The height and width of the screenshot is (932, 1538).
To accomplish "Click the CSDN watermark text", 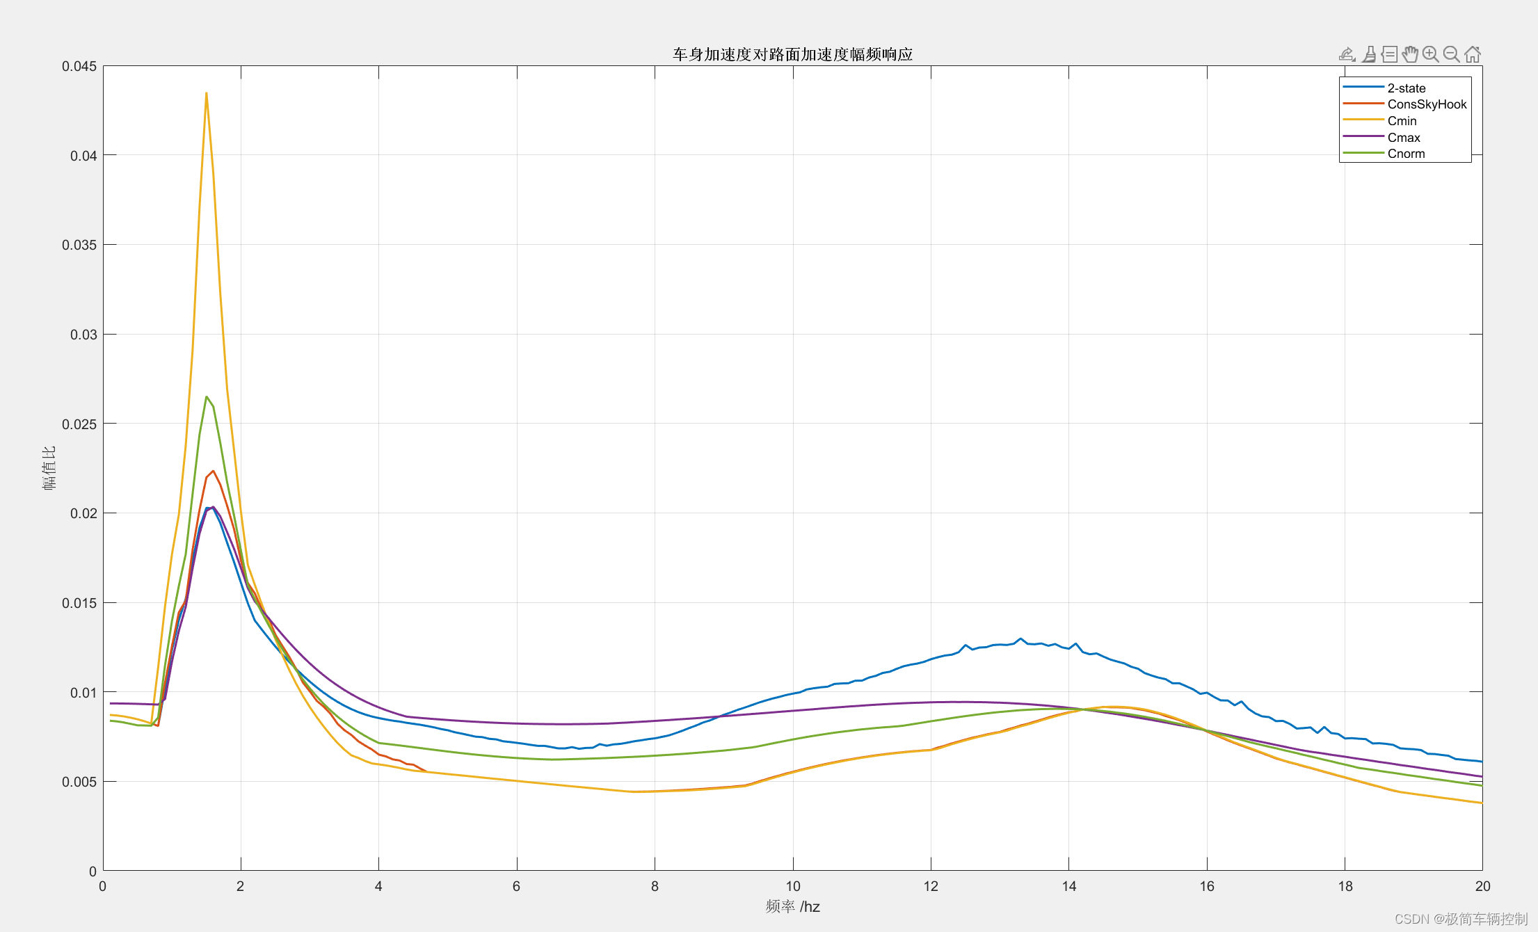I will pyautogui.click(x=1461, y=919).
